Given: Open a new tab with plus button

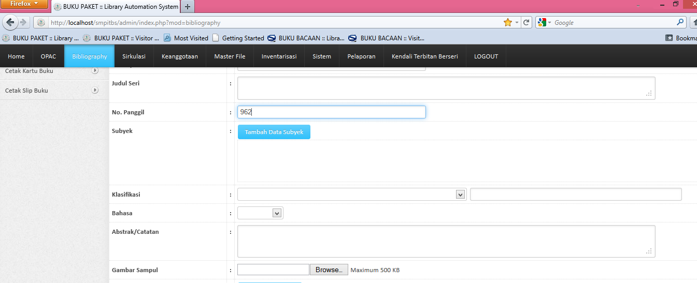Looking at the screenshot, I should tap(188, 7).
